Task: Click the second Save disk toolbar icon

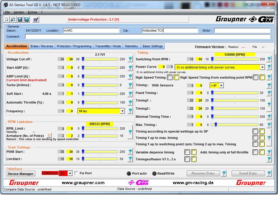Action: click(26, 19)
